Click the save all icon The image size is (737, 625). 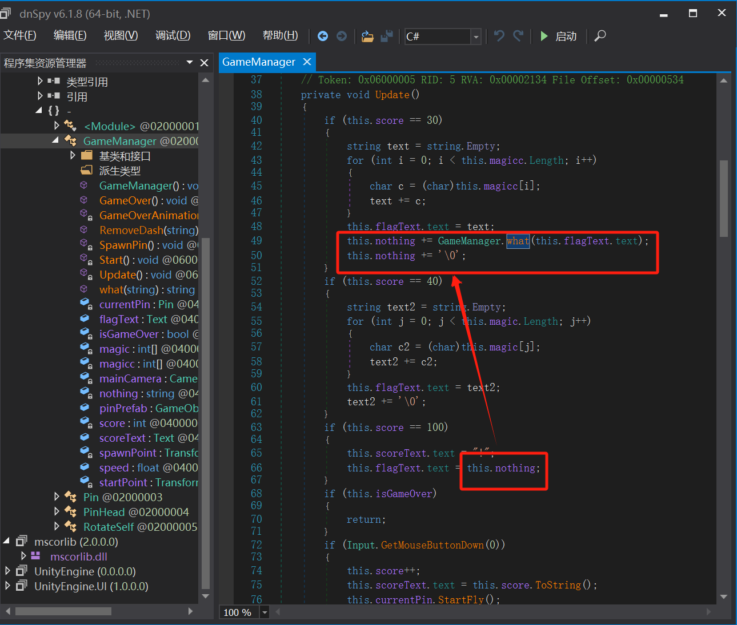point(387,36)
